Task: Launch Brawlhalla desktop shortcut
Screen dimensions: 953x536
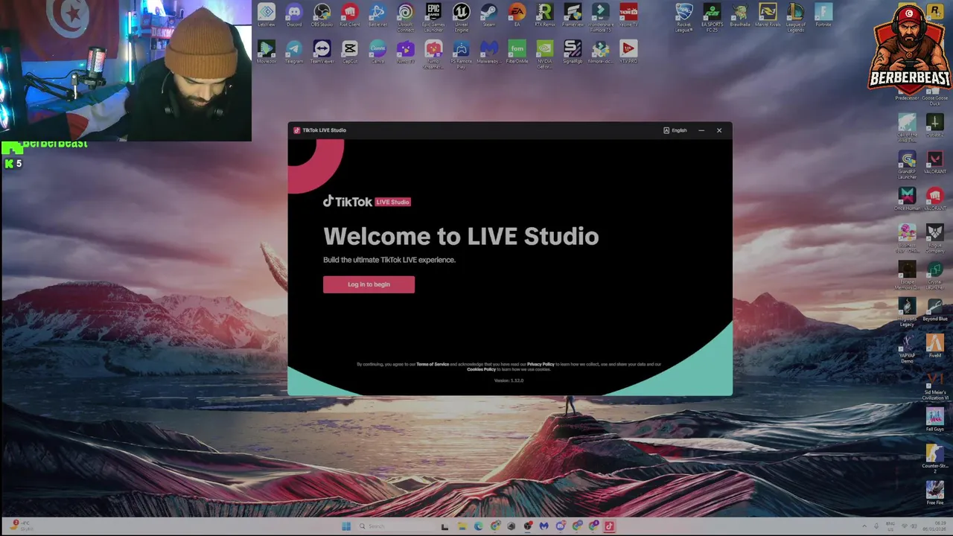Action: point(739,15)
